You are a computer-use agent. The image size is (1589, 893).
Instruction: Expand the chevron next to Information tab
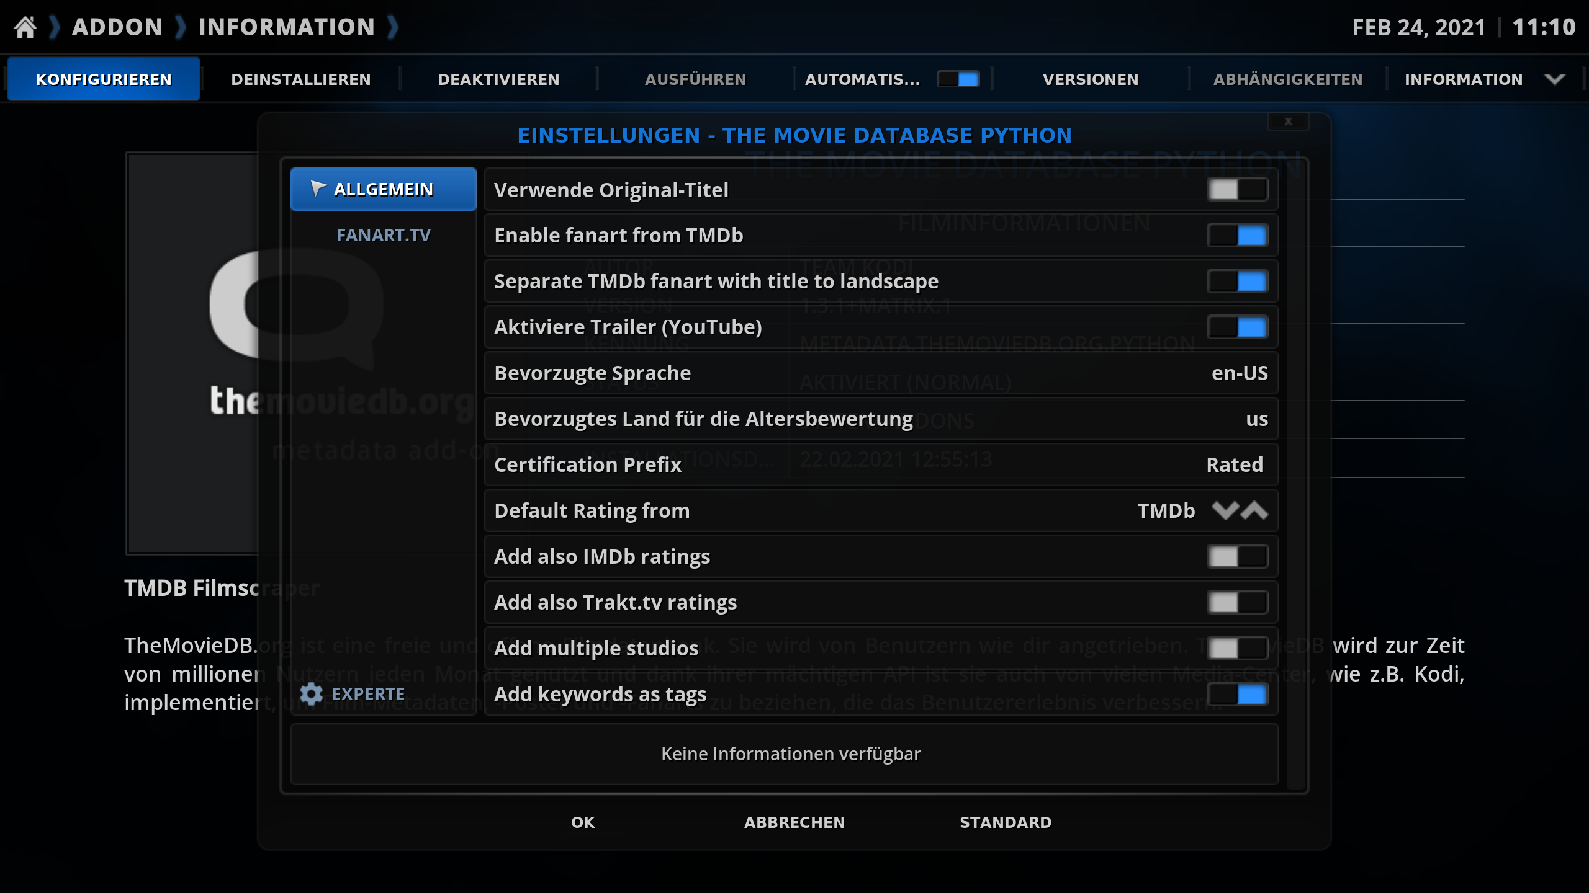[x=1555, y=79]
